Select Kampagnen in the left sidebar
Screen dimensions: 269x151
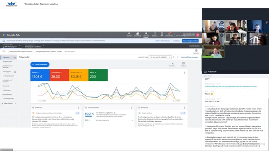pyautogui.click(x=7, y=72)
